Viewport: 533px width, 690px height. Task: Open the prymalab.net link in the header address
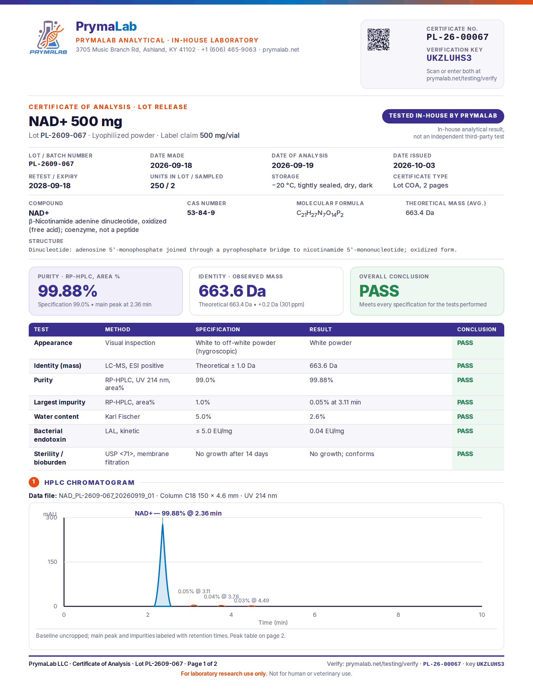pyautogui.click(x=281, y=50)
